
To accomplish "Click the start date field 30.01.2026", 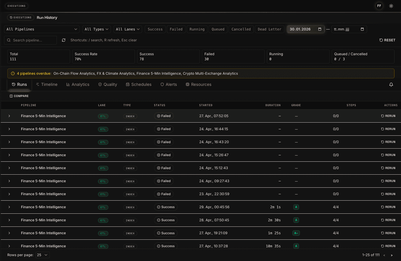I will coord(305,29).
